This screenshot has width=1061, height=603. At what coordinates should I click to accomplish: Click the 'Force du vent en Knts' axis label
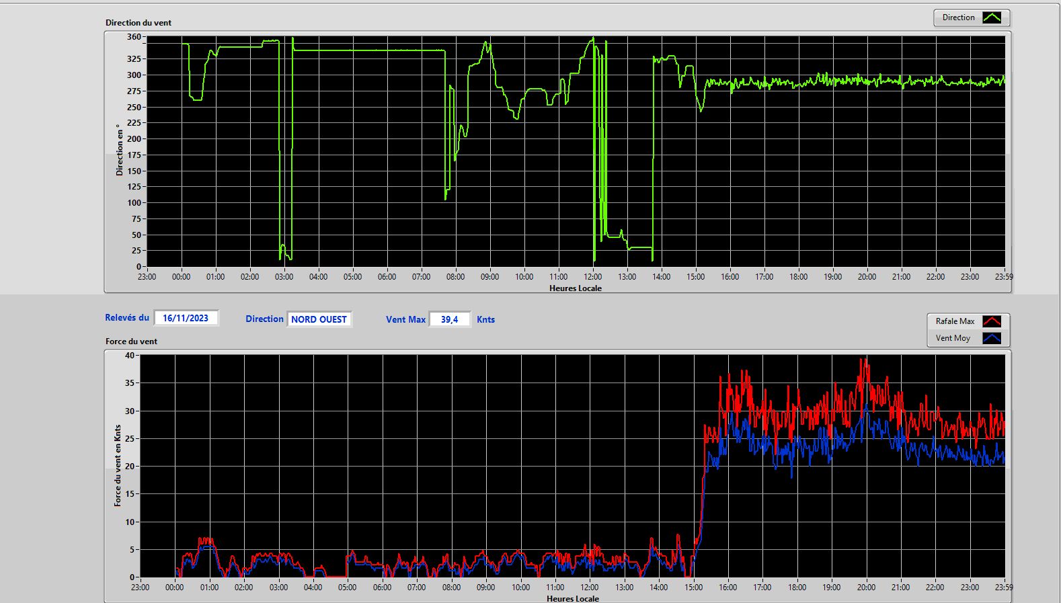point(118,465)
